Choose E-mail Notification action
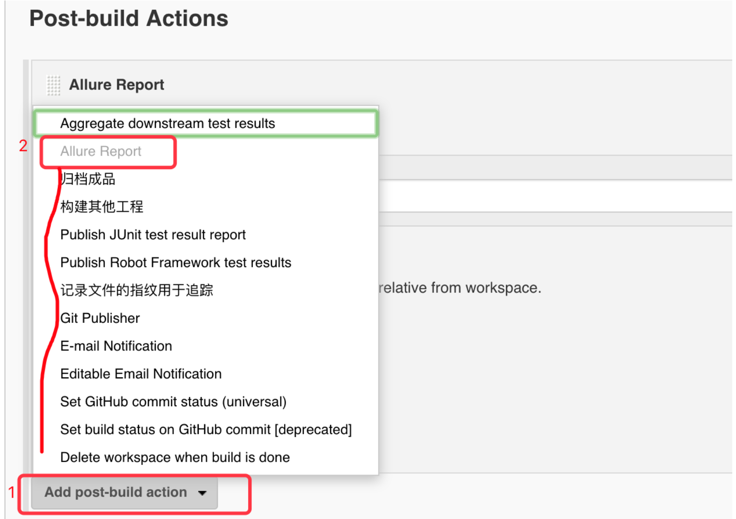Screen dimensions: 736x519 point(116,346)
